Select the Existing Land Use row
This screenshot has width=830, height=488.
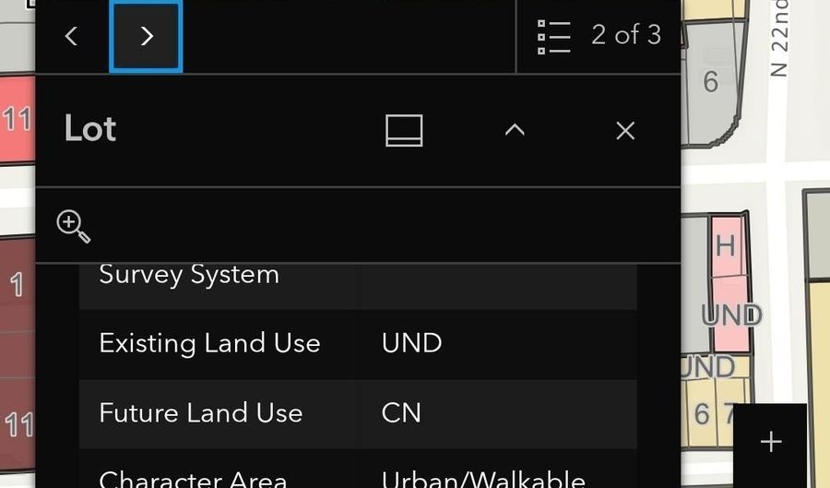pyautogui.click(x=358, y=343)
